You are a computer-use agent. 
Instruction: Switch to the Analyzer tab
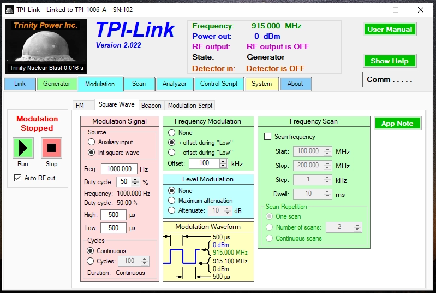[174, 84]
